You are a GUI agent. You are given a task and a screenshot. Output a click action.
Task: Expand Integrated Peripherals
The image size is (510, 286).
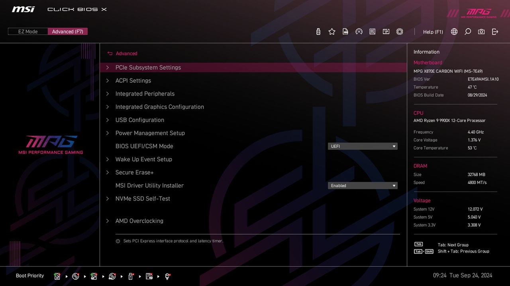click(253, 94)
